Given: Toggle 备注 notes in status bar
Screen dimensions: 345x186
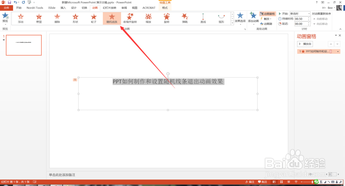Looking at the screenshot, I should [x=250, y=182].
